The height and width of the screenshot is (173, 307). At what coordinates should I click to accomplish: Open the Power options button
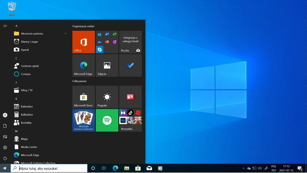pyautogui.click(x=5, y=158)
